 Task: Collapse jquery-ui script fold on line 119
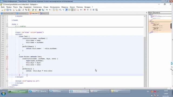(x=7, y=81)
